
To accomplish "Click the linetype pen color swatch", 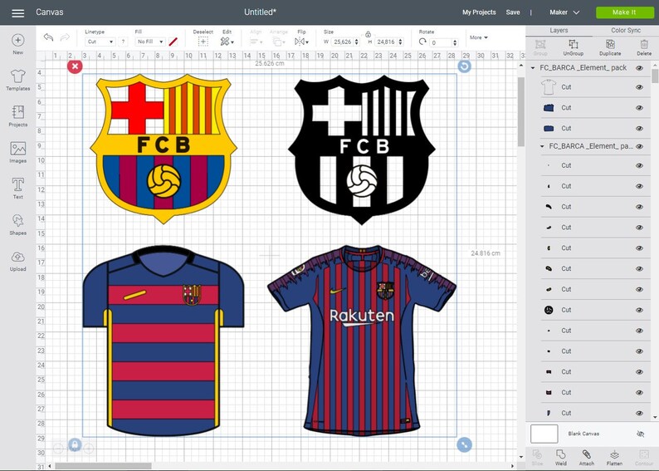I will (x=173, y=42).
